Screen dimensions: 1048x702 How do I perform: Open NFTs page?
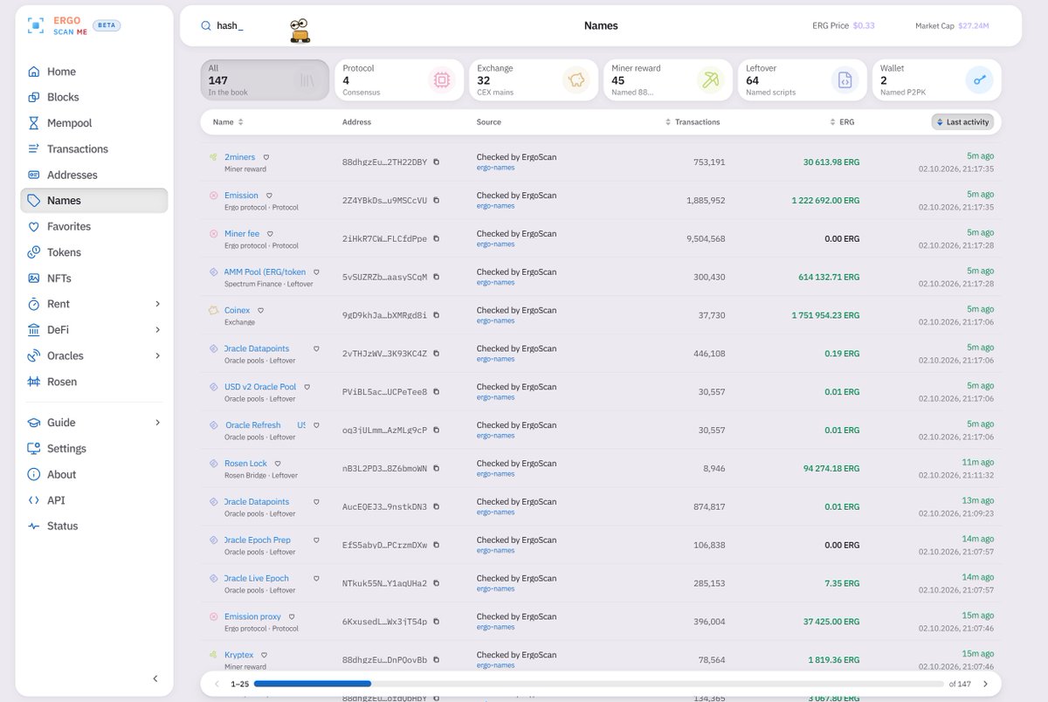coord(94,278)
